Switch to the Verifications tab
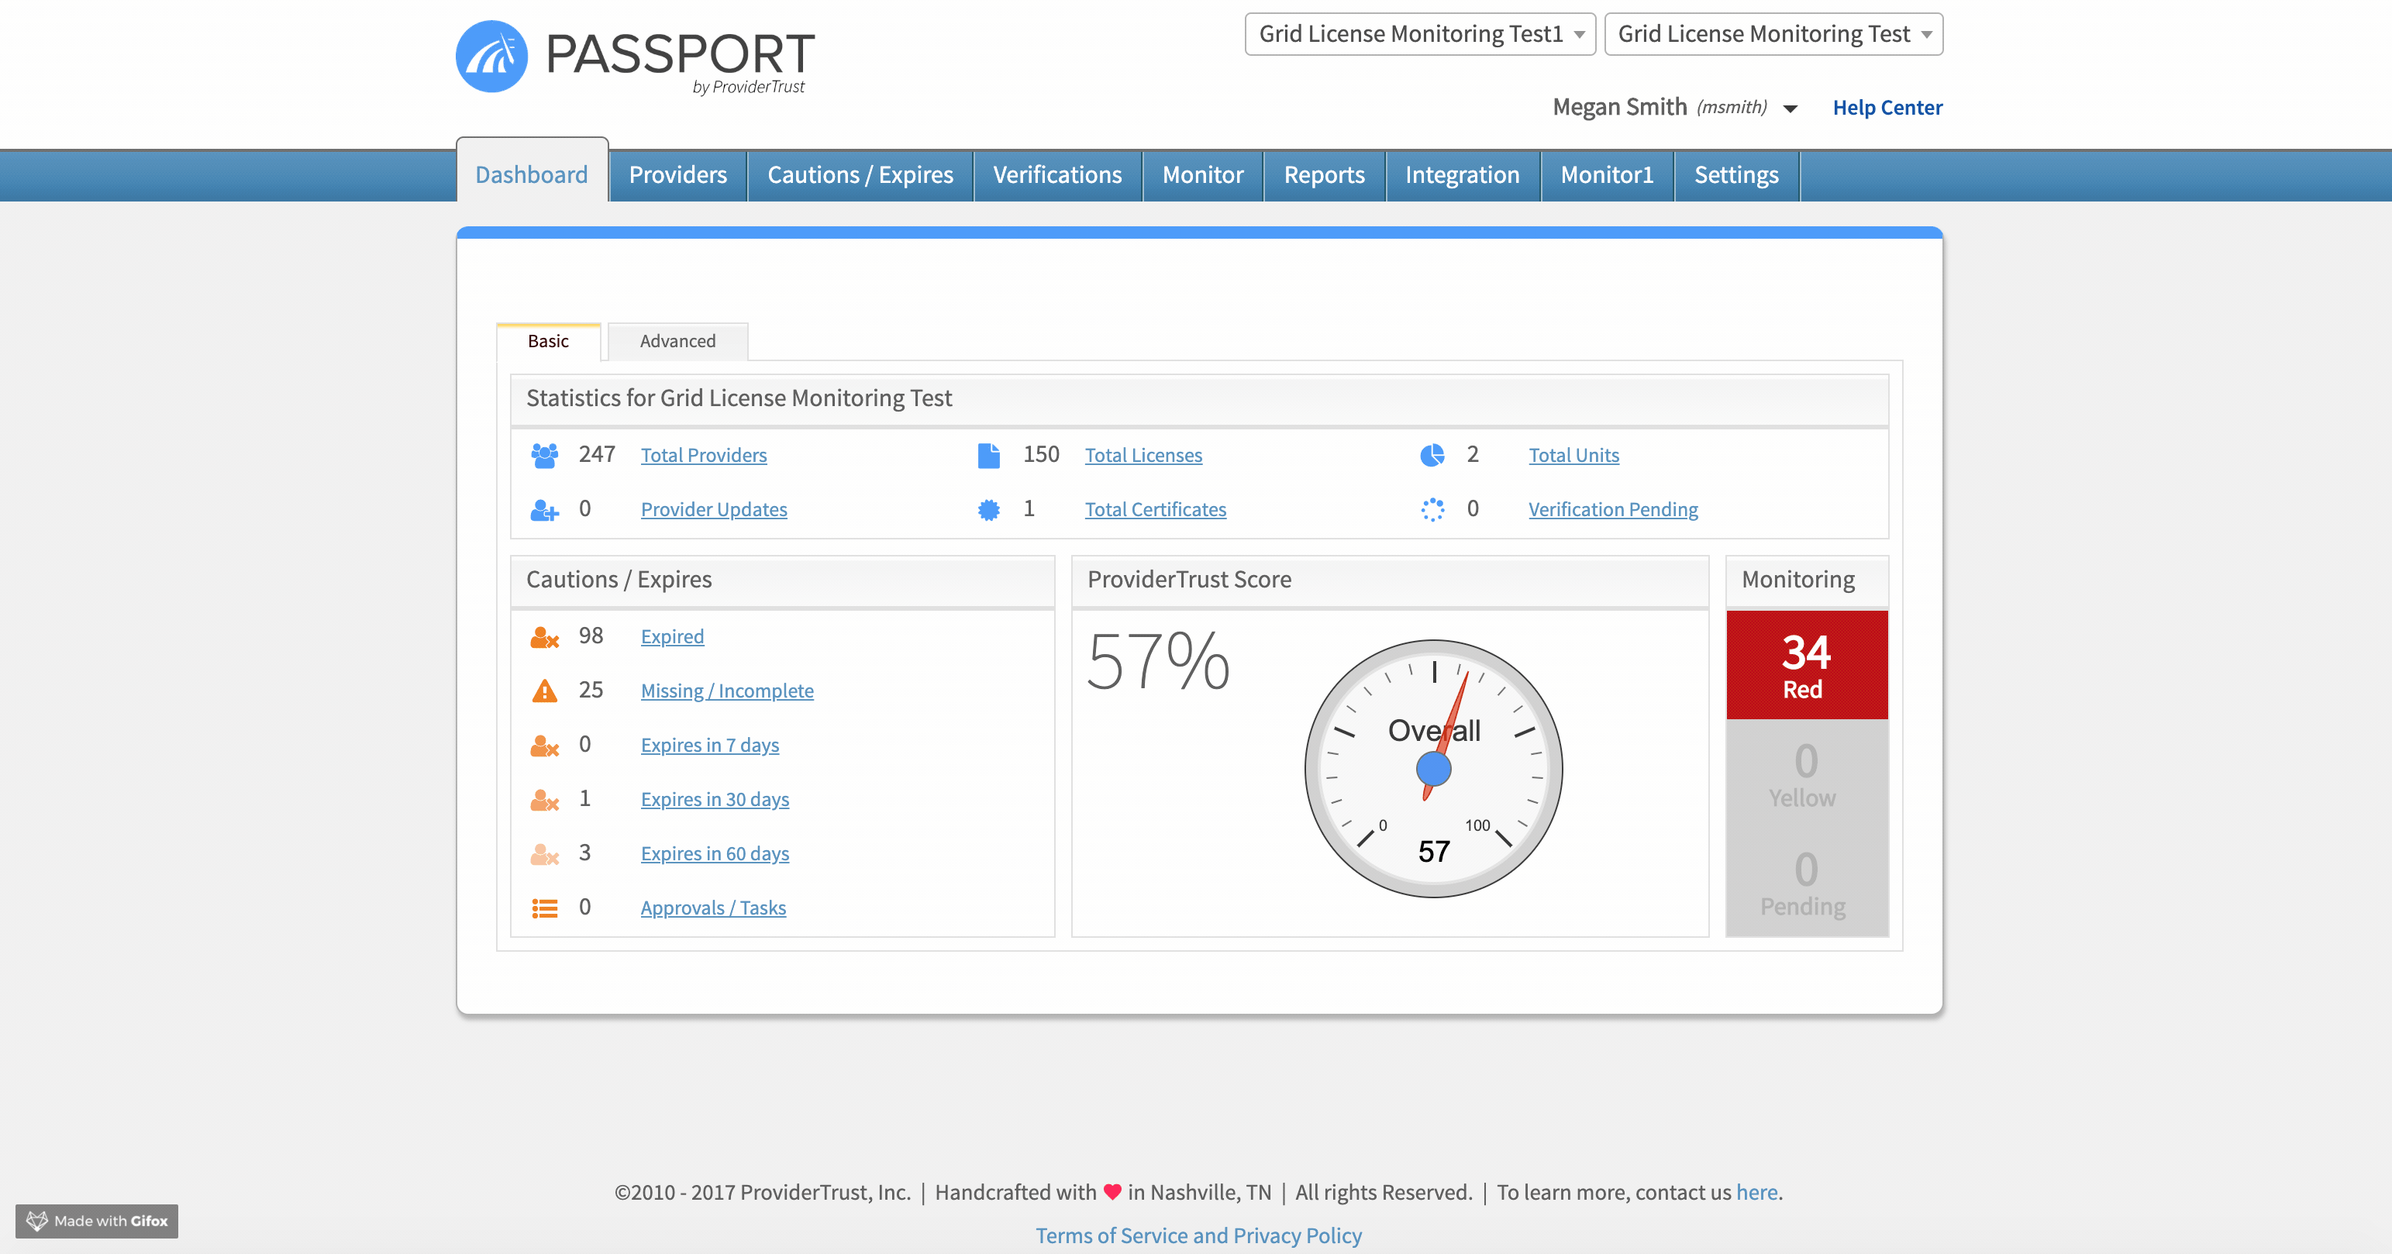The image size is (2392, 1254). pyautogui.click(x=1058, y=174)
